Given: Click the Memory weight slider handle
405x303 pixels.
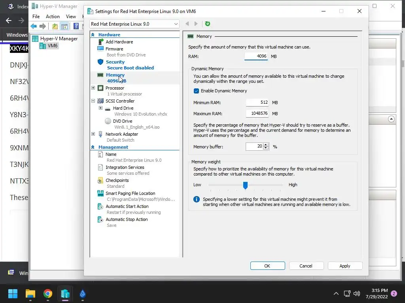Looking at the screenshot, I should pos(245,185).
